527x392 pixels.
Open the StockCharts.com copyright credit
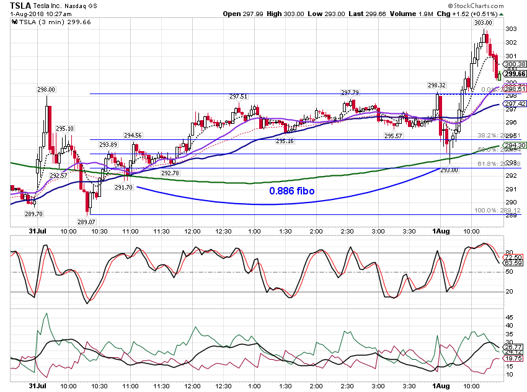point(476,6)
